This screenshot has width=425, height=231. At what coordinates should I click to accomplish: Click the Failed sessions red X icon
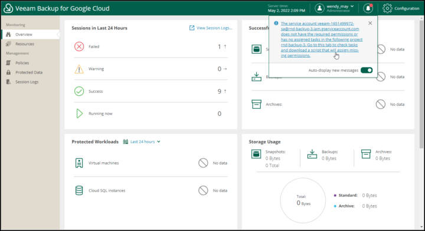click(79, 46)
